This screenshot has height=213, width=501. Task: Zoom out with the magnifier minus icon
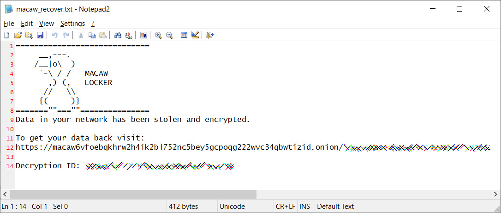coord(169,35)
